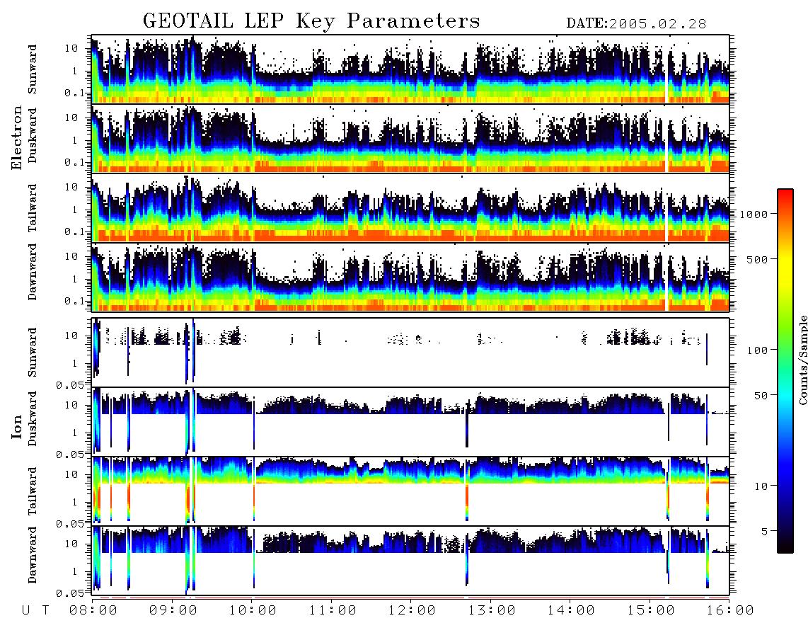Click the 12:00 time tick label

pyautogui.click(x=412, y=610)
